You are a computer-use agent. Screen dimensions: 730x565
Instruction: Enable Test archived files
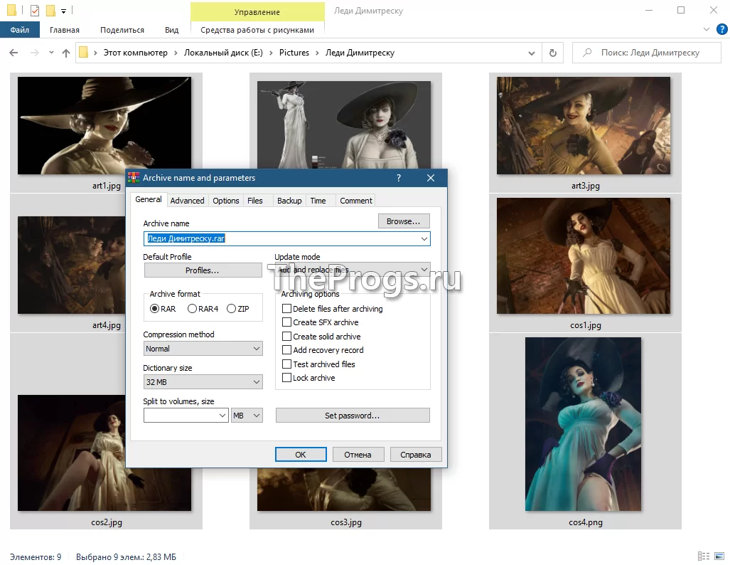tap(318, 364)
